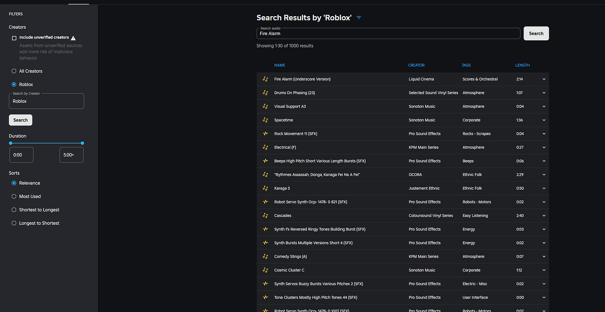Click the filter icon next to search results title

[359, 18]
